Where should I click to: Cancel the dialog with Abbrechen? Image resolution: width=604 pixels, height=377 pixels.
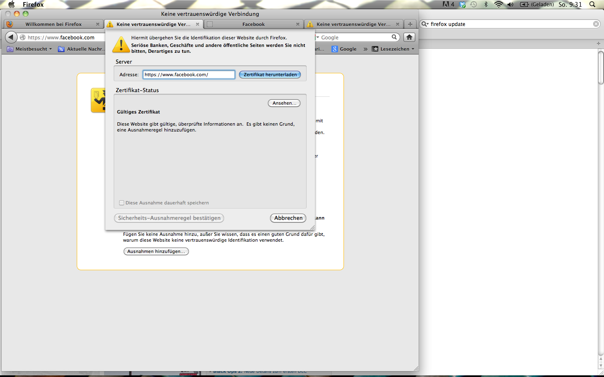[x=288, y=218]
